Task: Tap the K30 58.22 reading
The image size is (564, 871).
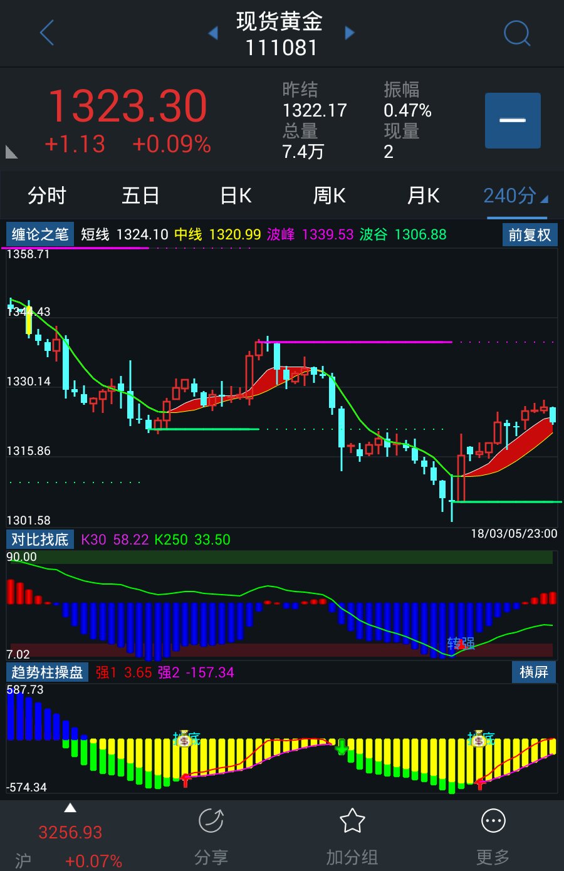Action: (115, 540)
